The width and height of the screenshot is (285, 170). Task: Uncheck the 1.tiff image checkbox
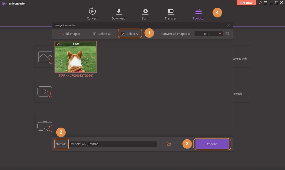[x=58, y=44]
